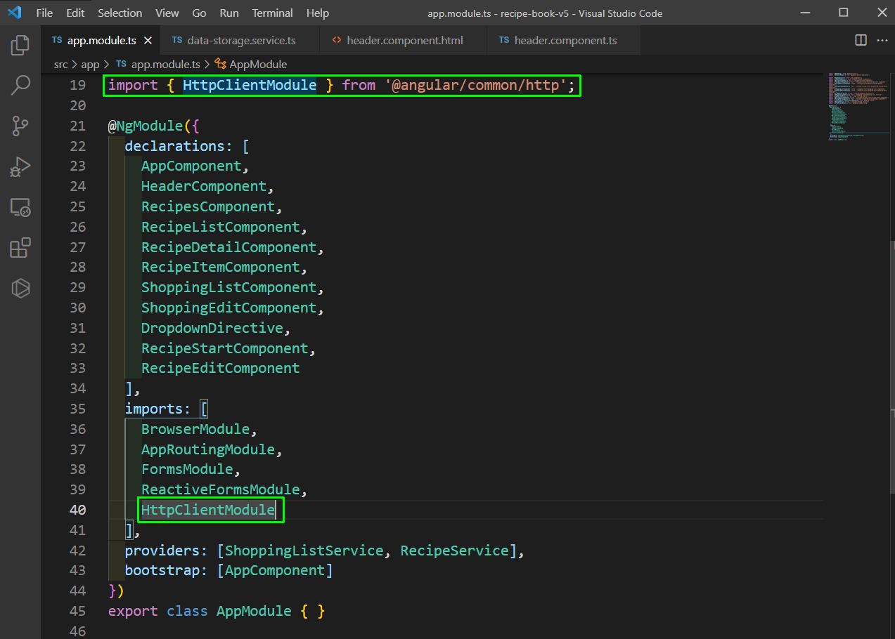Viewport: 895px width, 639px height.
Task: Click BrowserModule in imports array
Action: click(195, 429)
